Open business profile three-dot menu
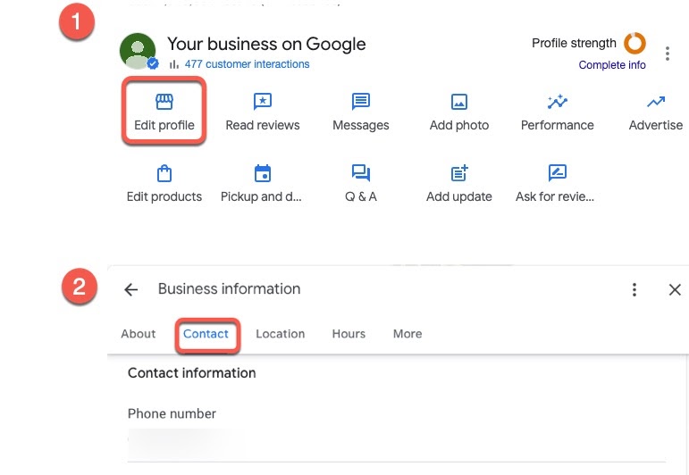The image size is (689, 475). 668,54
